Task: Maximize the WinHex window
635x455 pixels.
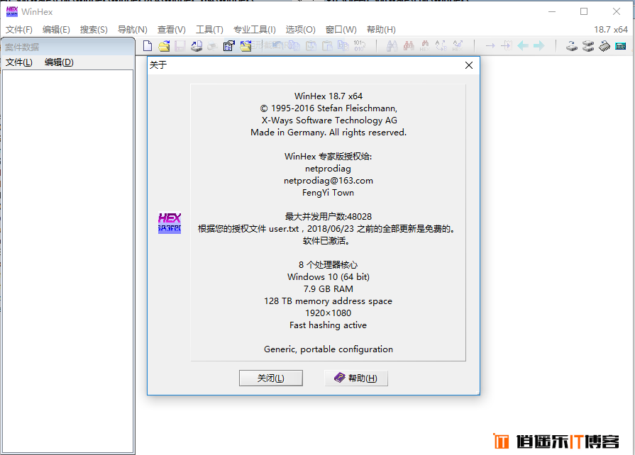Action: click(x=584, y=12)
